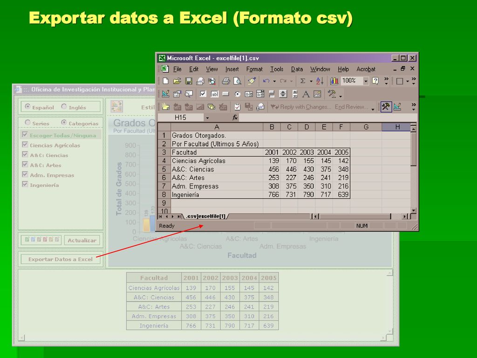This screenshot has height=358, width=477.
Task: Click the Name Box showing H15
Action: pos(180,117)
